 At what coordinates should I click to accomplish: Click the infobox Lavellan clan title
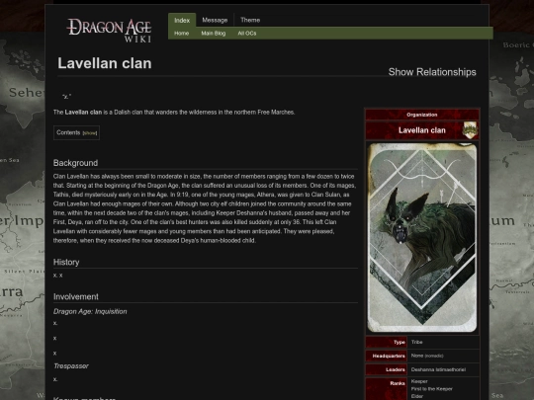click(422, 130)
